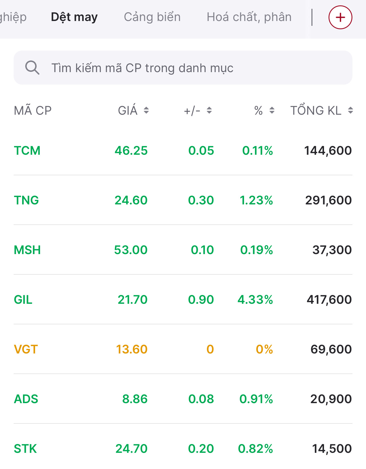The height and width of the screenshot is (469, 366).
Task: Tap the ADS stock code
Action: tap(26, 399)
